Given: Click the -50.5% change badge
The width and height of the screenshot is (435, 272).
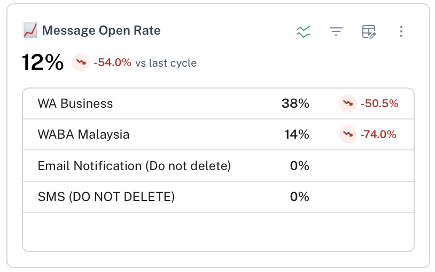Looking at the screenshot, I should pyautogui.click(x=379, y=103).
